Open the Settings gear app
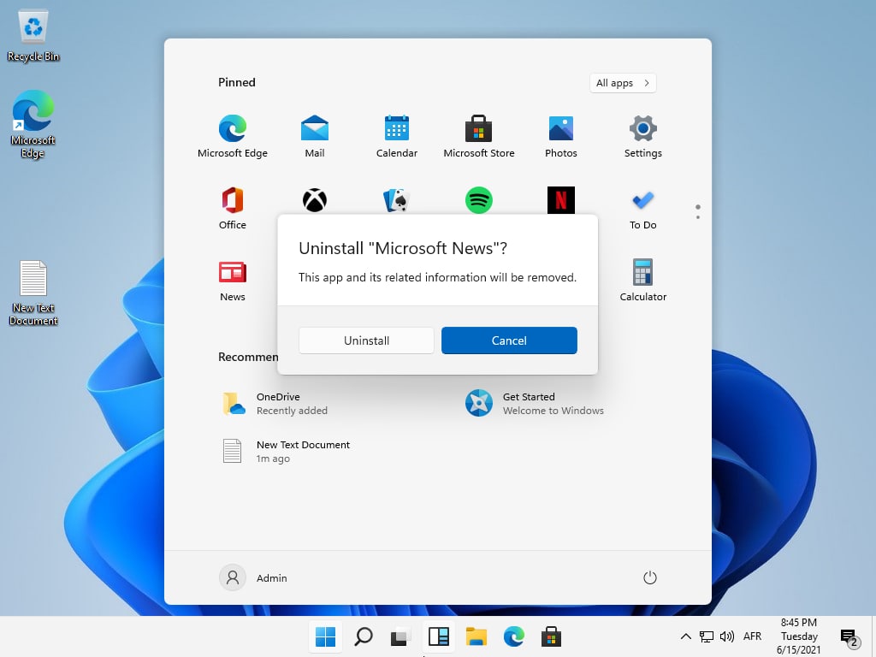Image resolution: width=876 pixels, height=657 pixels. pyautogui.click(x=643, y=136)
